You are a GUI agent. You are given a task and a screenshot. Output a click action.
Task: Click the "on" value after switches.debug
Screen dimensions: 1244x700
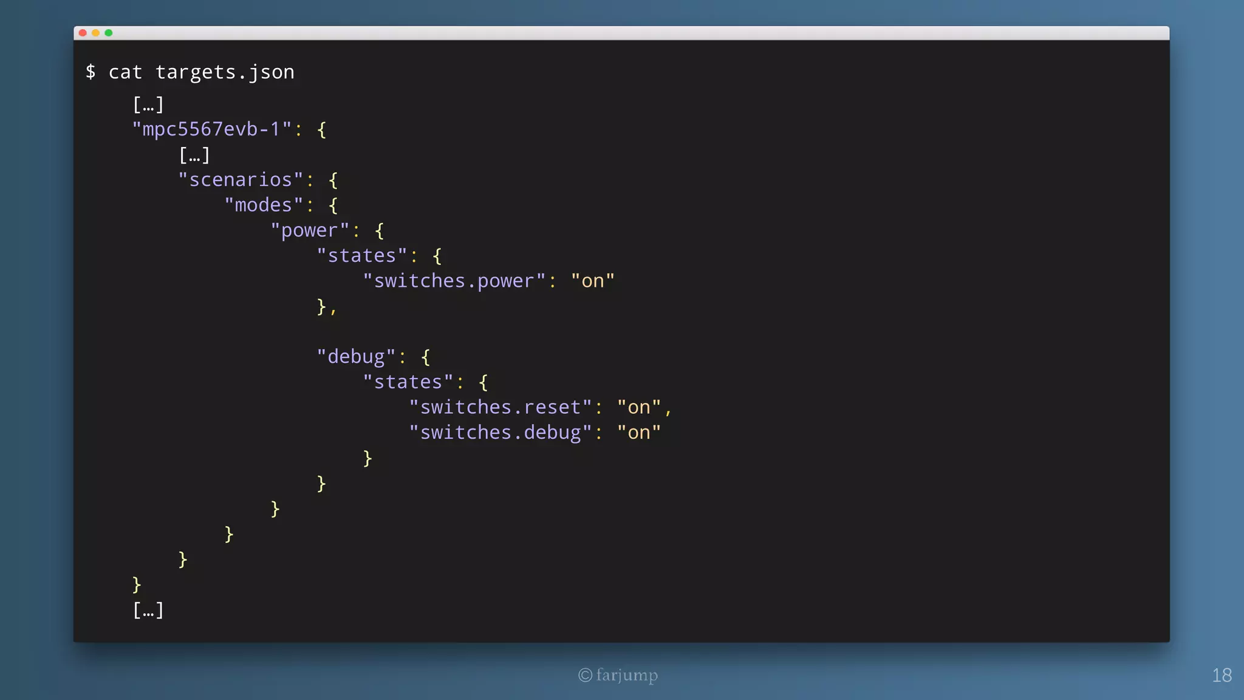(x=638, y=433)
